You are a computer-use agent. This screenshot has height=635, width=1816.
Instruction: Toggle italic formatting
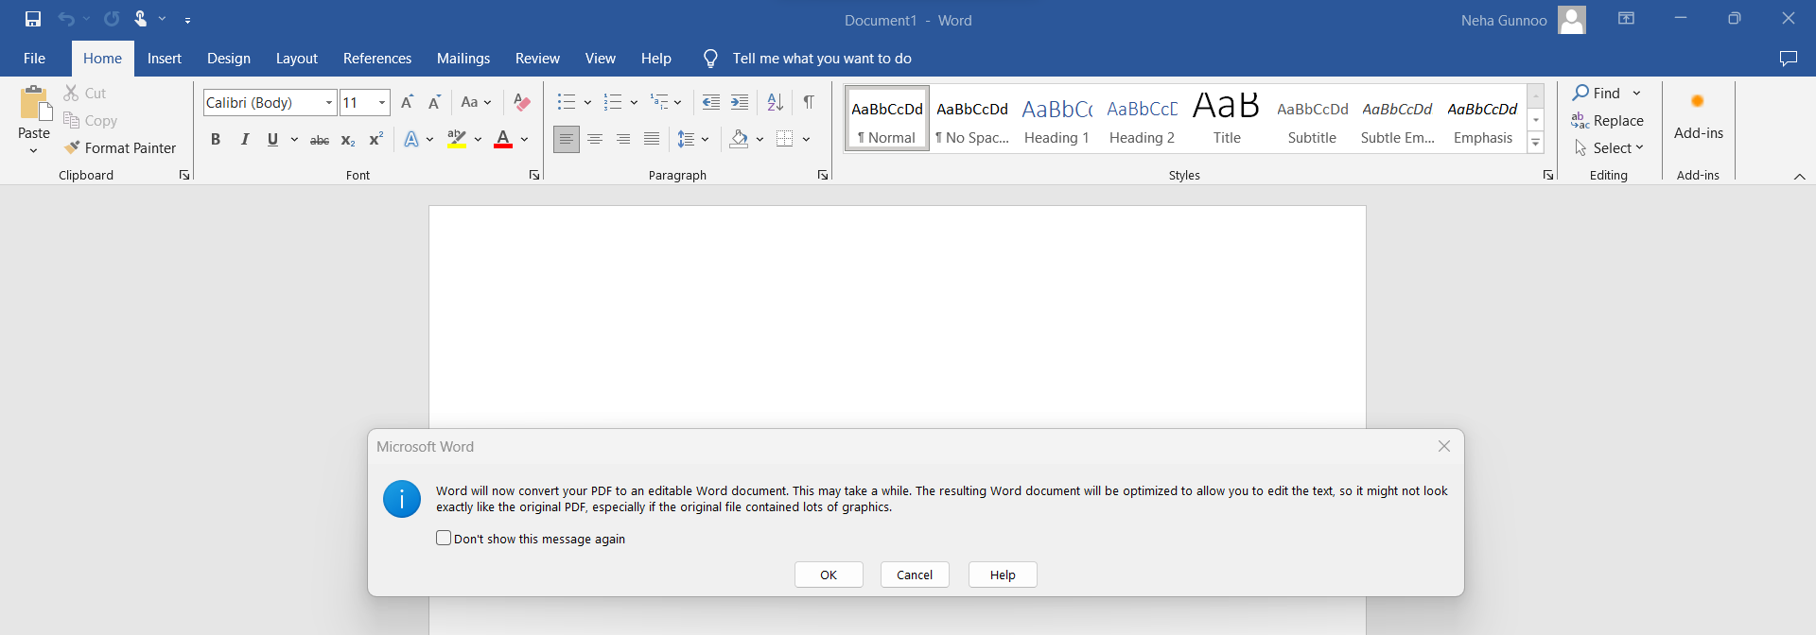(x=245, y=140)
